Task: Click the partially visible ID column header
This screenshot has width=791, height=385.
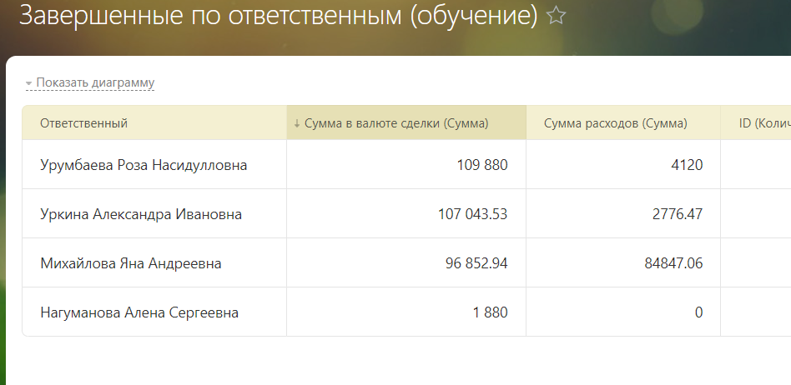Action: 764,123
